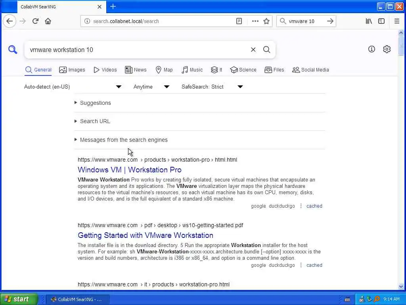The height and width of the screenshot is (305, 406).
Task: Click the keyboard icon in the taskbar
Action: point(347,299)
